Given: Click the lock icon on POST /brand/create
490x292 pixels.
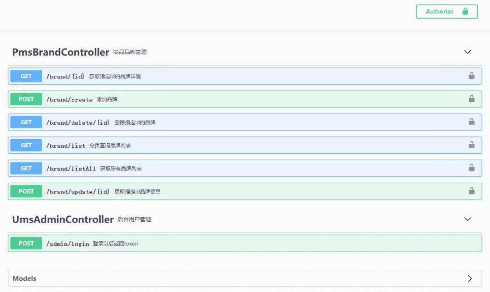Looking at the screenshot, I should (471, 99).
